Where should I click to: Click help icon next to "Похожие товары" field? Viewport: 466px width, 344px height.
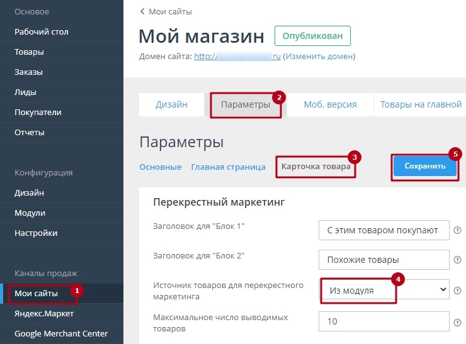pyautogui.click(x=458, y=259)
